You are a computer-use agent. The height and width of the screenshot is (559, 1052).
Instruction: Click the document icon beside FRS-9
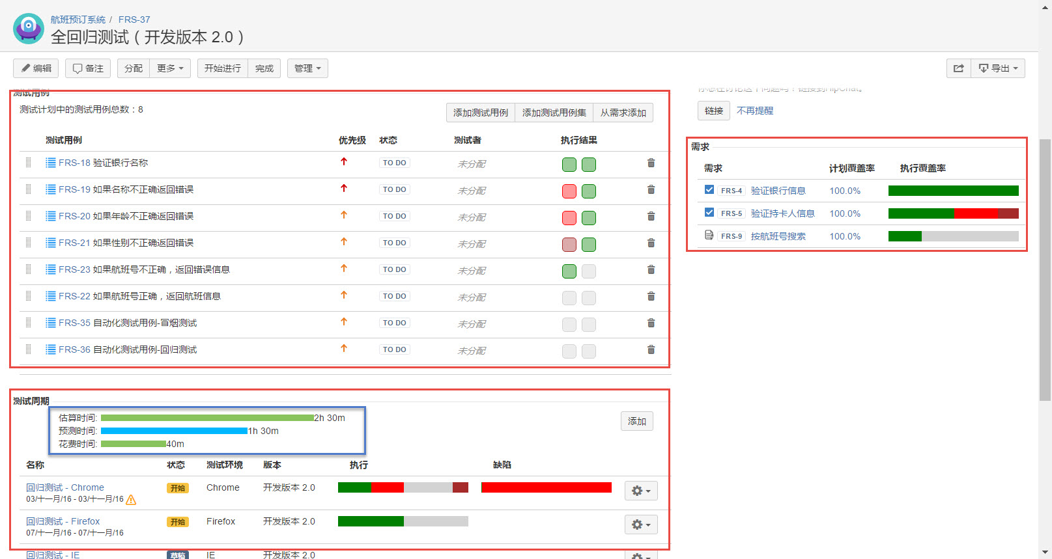[709, 236]
